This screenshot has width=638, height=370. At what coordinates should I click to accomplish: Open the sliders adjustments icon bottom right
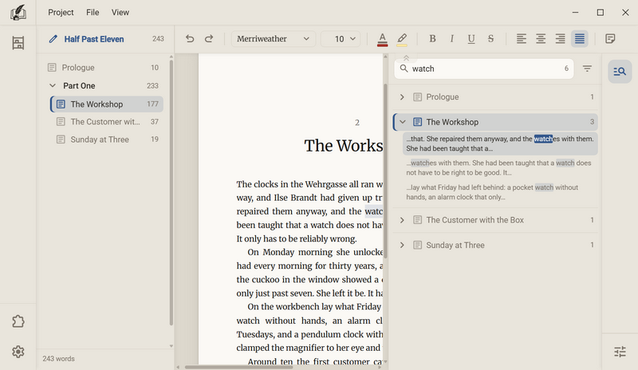[x=620, y=352]
